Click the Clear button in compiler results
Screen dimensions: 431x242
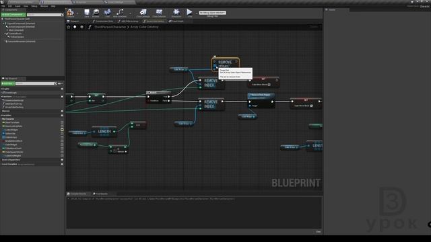pyautogui.click(x=318, y=232)
